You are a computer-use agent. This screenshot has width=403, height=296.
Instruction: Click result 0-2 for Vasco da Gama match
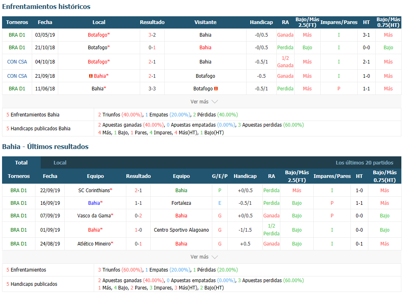tap(138, 216)
